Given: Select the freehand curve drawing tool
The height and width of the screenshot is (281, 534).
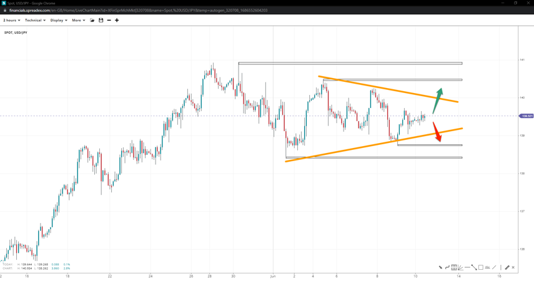Looking at the screenshot, I should coord(447,267).
